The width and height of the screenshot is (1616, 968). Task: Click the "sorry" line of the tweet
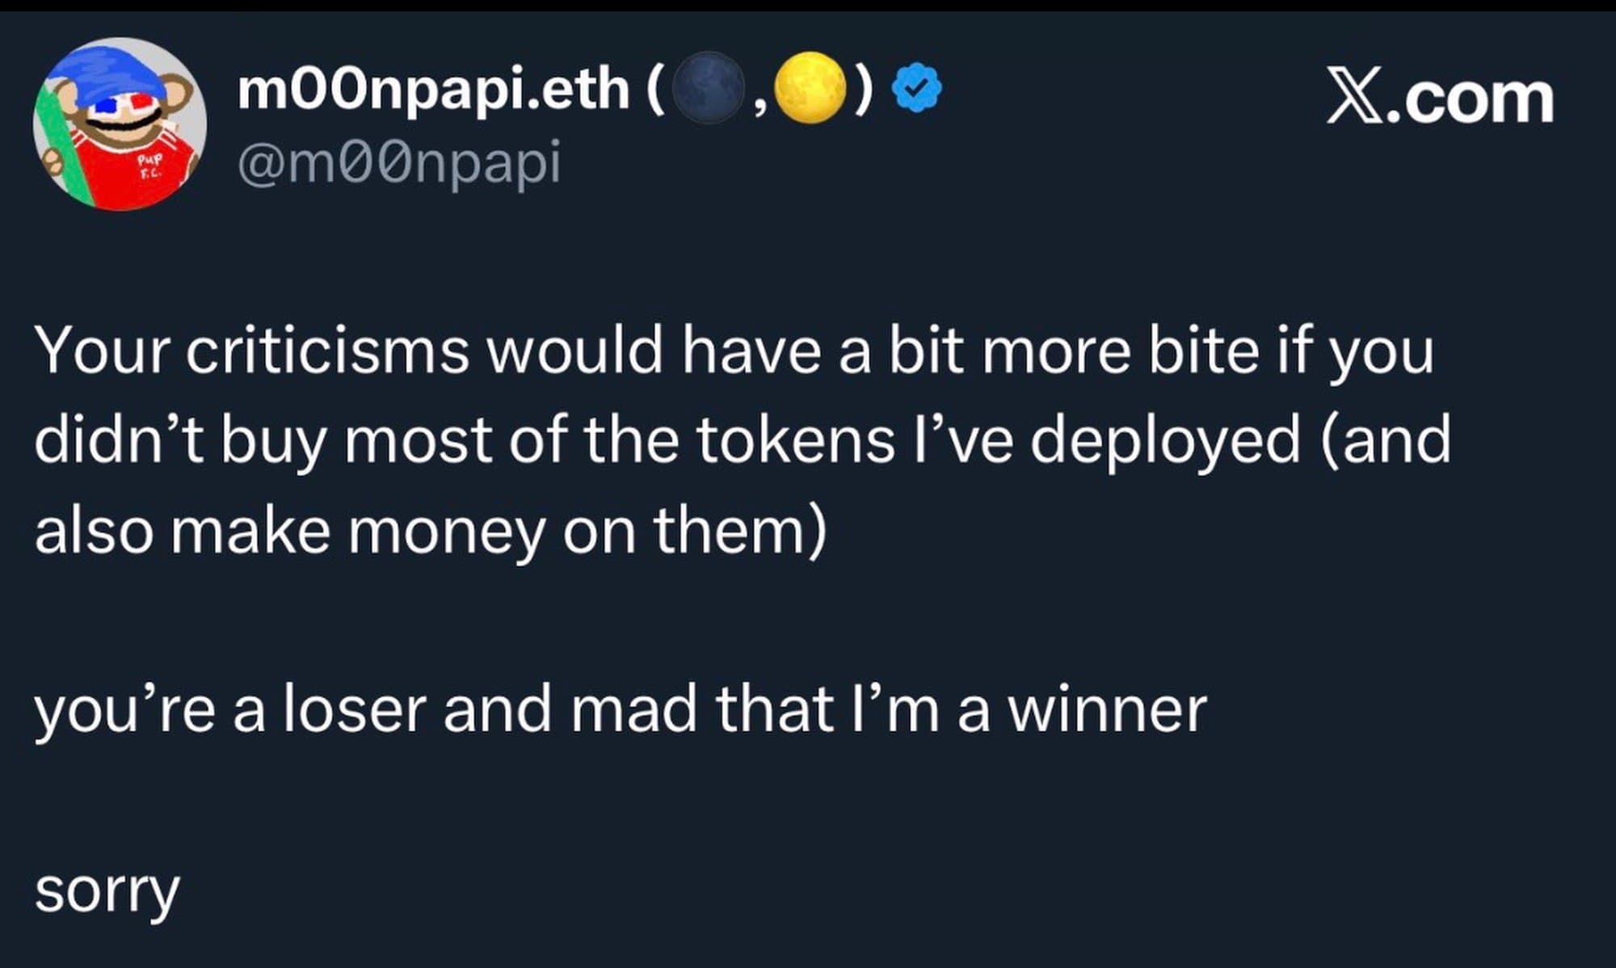(107, 891)
